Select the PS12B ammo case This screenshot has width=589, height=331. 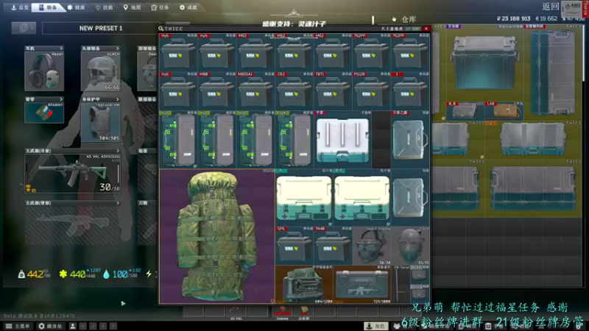coord(372,91)
